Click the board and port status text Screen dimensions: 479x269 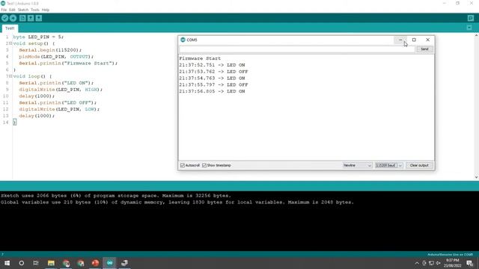450,254
